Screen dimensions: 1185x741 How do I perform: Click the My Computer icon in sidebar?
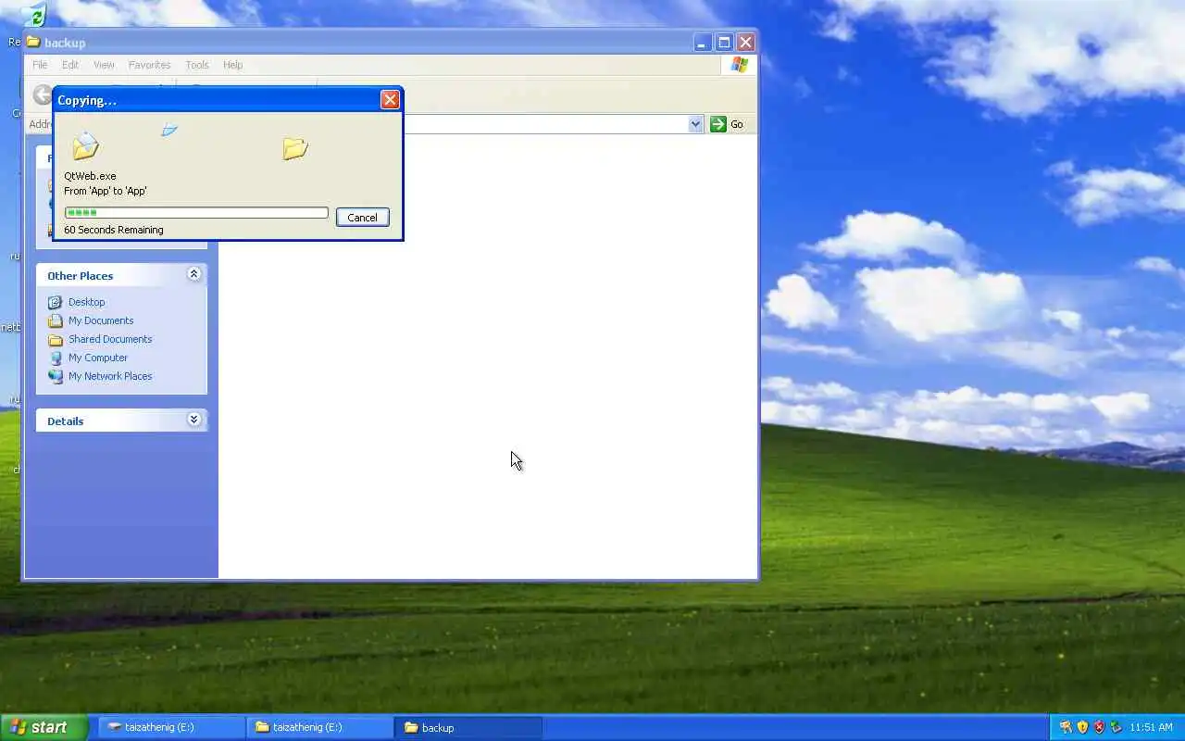pyautogui.click(x=56, y=358)
